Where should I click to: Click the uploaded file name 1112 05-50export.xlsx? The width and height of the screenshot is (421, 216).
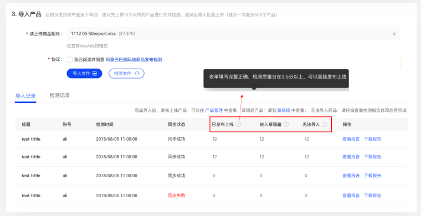(x=93, y=34)
